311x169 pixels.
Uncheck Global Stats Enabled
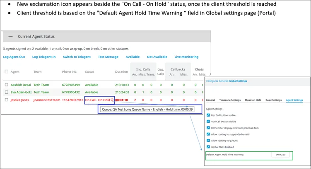(x=208, y=147)
